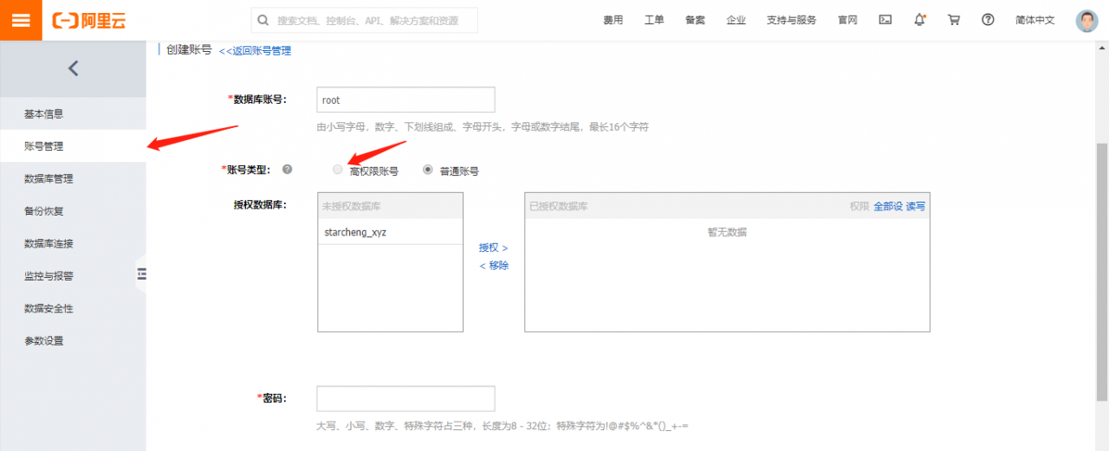1109x451 pixels.
Task: Click 授权 > to authorize database
Action: (x=493, y=248)
